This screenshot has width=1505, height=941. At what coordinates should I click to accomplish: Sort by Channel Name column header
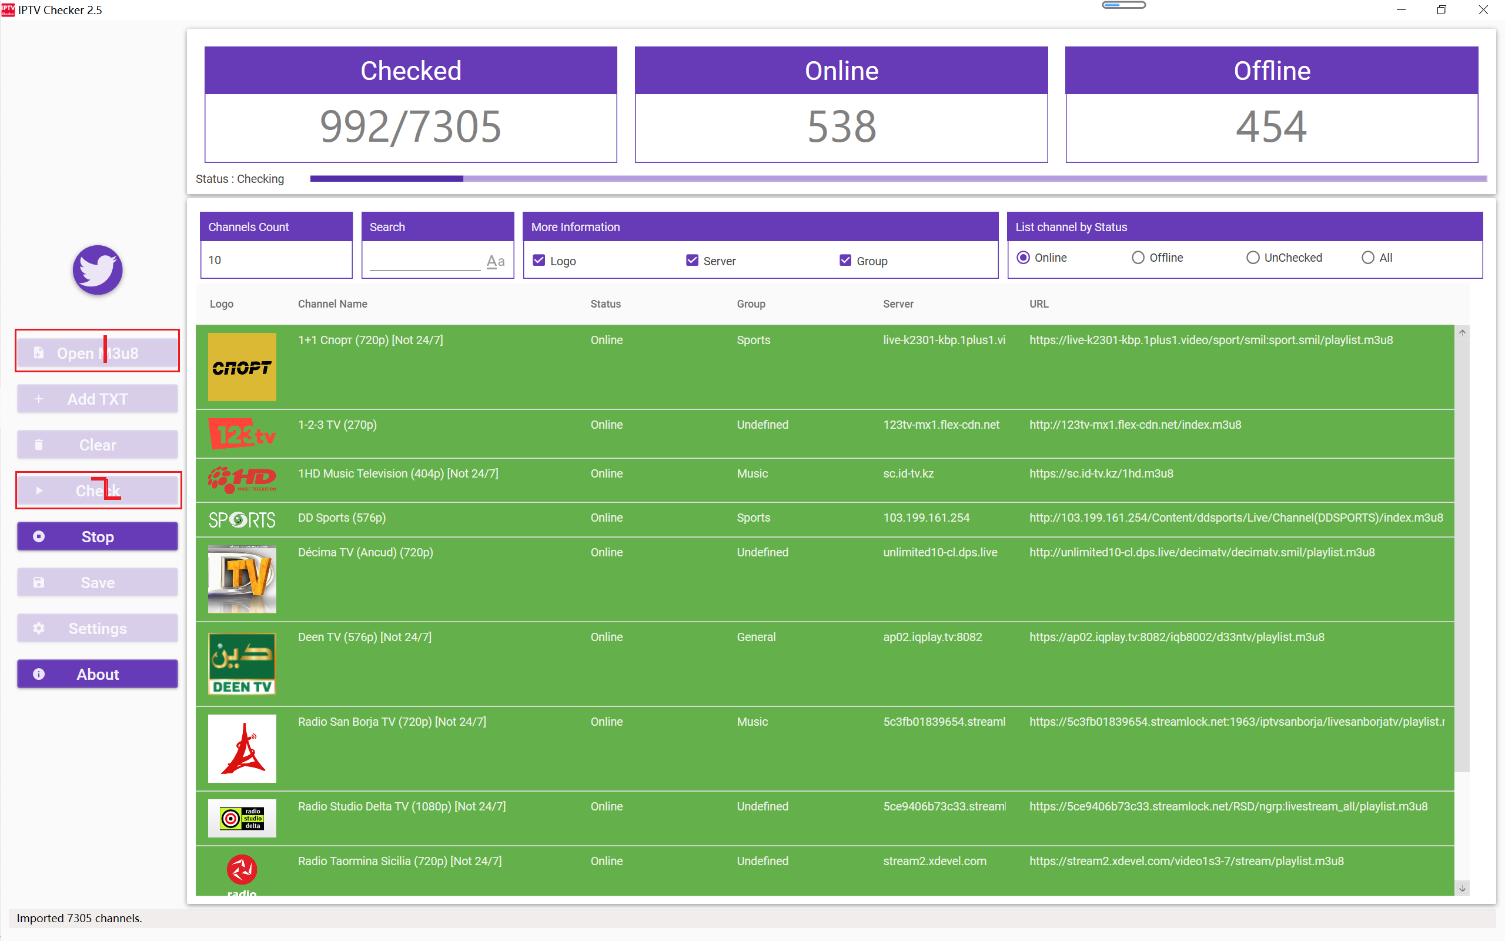pos(332,303)
